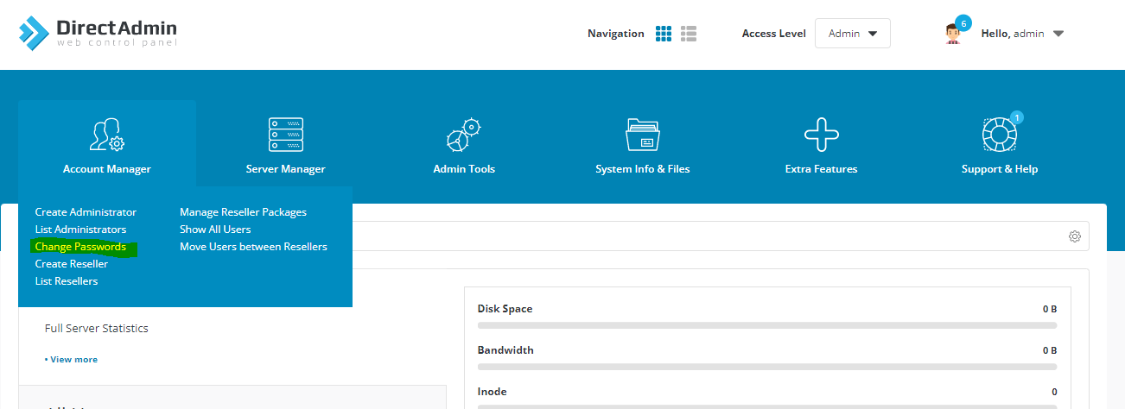Click Manage Reseller Packages
Screen dimensions: 1125x409
pos(243,212)
